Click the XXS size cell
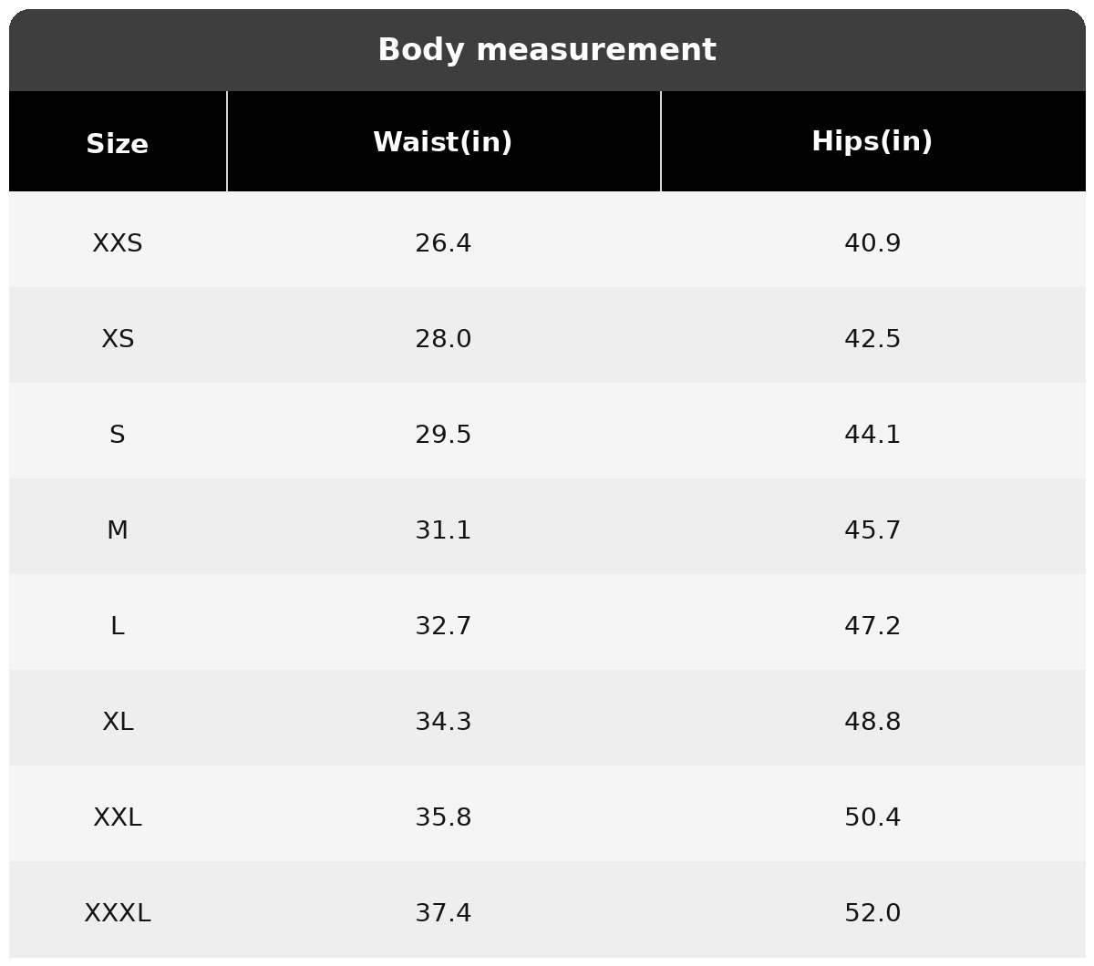 pyautogui.click(x=118, y=243)
